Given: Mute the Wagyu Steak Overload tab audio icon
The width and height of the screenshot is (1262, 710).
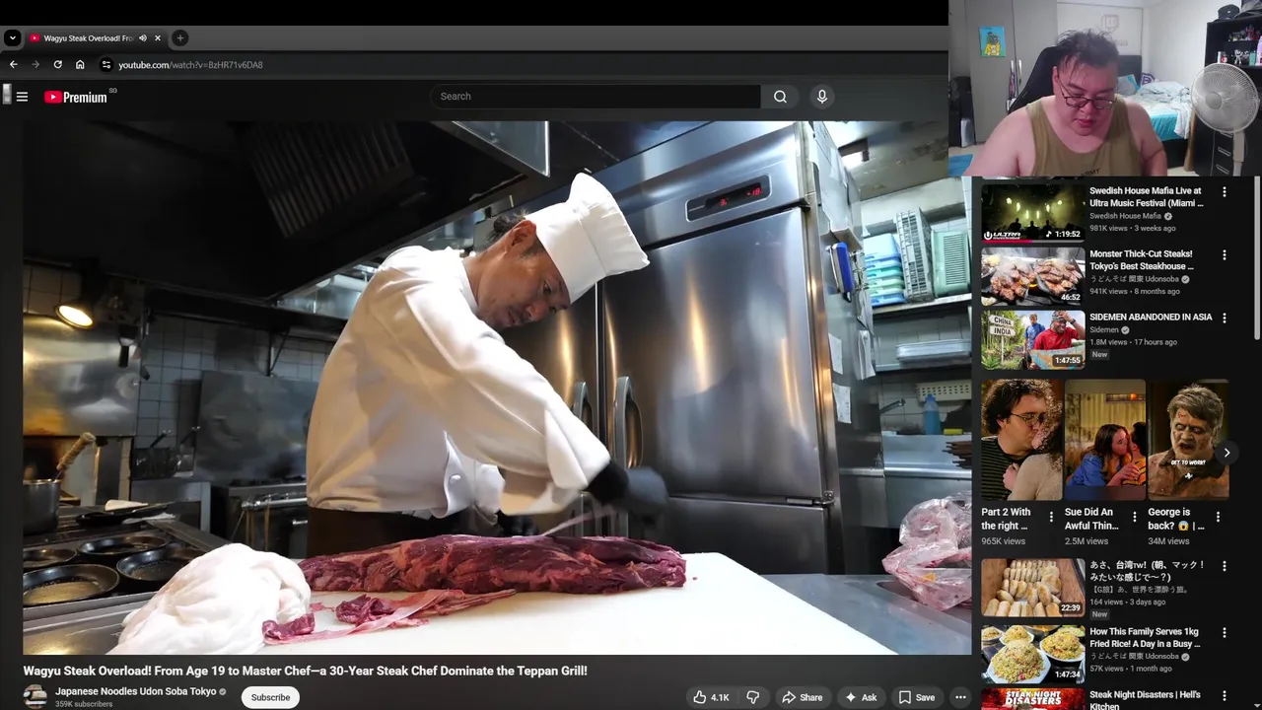Looking at the screenshot, I should (143, 37).
